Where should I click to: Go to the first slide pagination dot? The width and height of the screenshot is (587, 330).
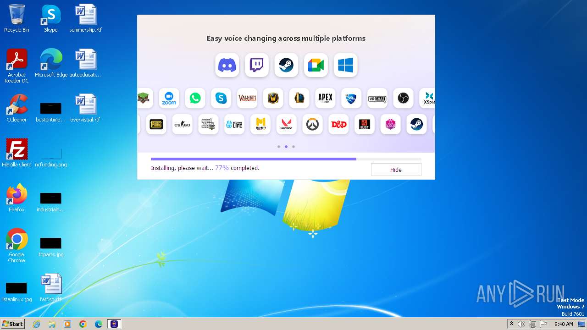pos(278,147)
